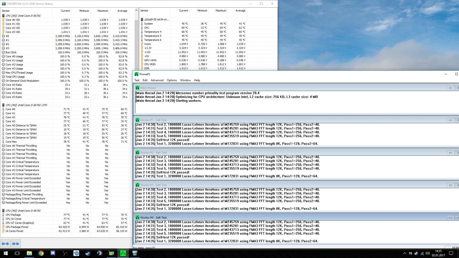Open the Action Center notifications icon
Screen dimensions: 459x258
click(451, 253)
